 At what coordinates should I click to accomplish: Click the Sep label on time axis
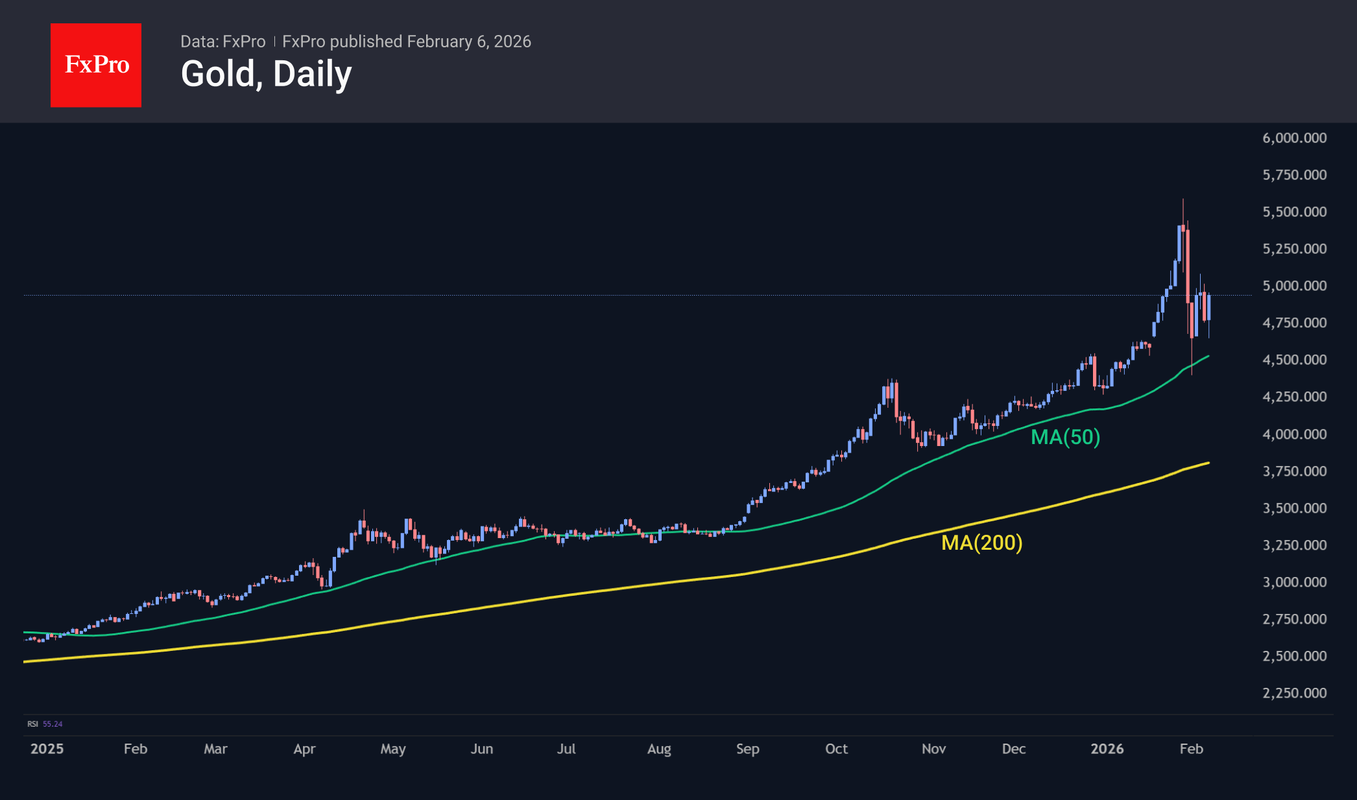(747, 749)
